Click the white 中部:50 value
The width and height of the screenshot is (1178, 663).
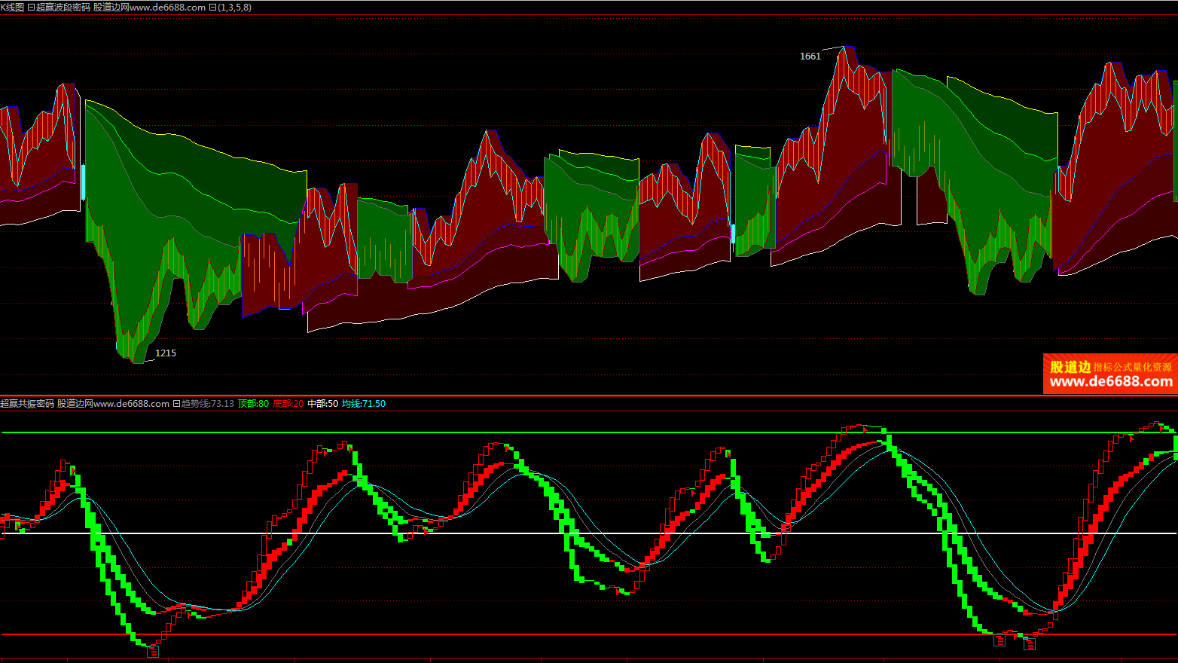(322, 404)
